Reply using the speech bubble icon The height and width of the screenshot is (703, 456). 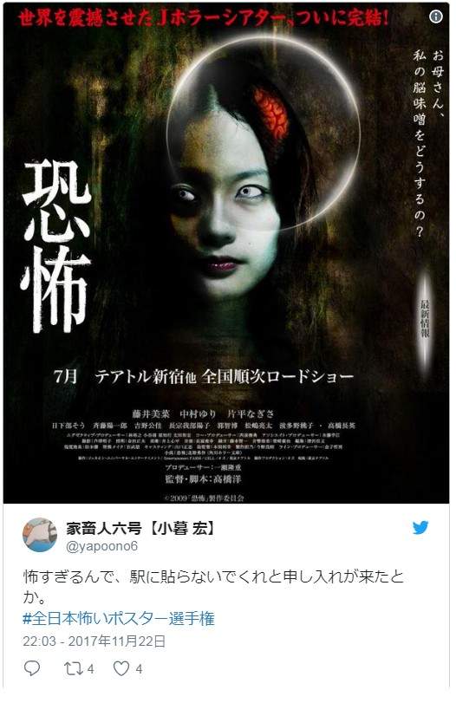32,668
